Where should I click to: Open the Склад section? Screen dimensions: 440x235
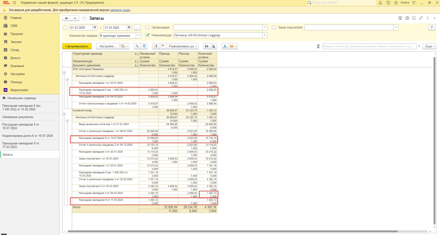coord(30,50)
